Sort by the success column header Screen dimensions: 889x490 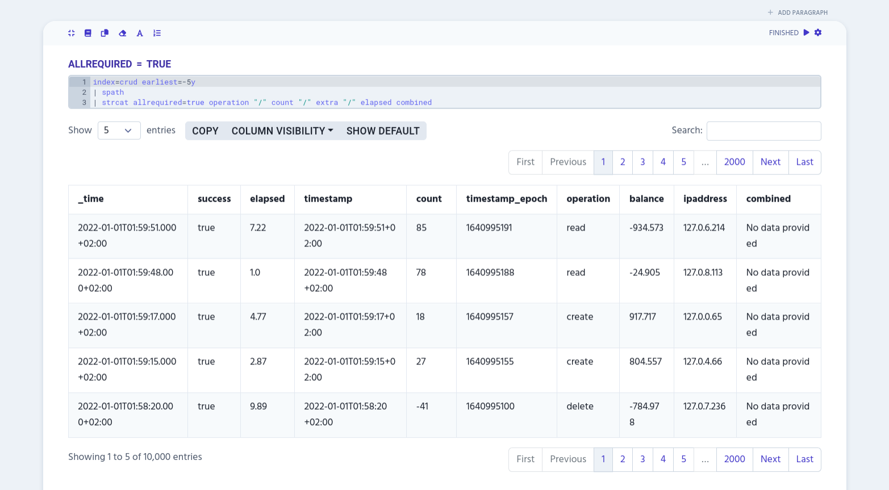214,199
